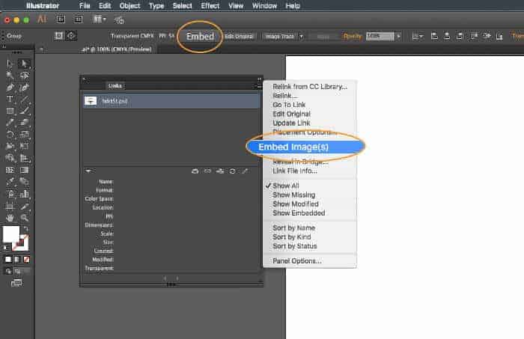Click Relink from CC Libraries icon in Links panel
This screenshot has height=339, width=524.
click(x=195, y=171)
